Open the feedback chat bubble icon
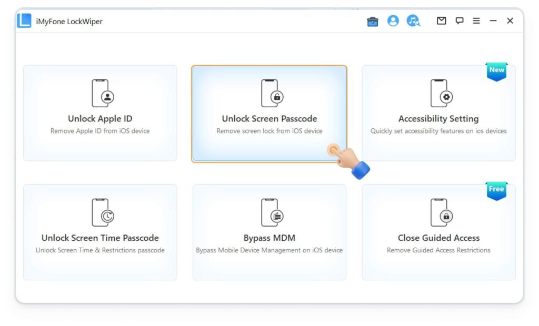 click(459, 21)
